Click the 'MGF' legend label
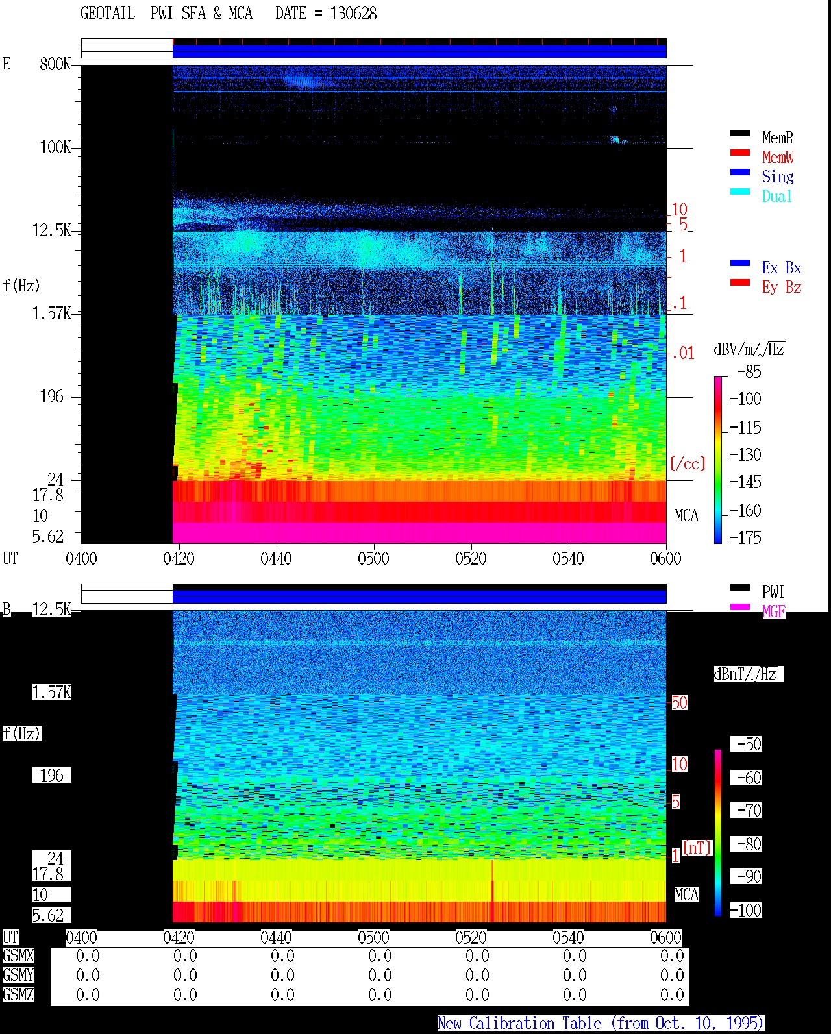The width and height of the screenshot is (831, 1034). (x=774, y=611)
